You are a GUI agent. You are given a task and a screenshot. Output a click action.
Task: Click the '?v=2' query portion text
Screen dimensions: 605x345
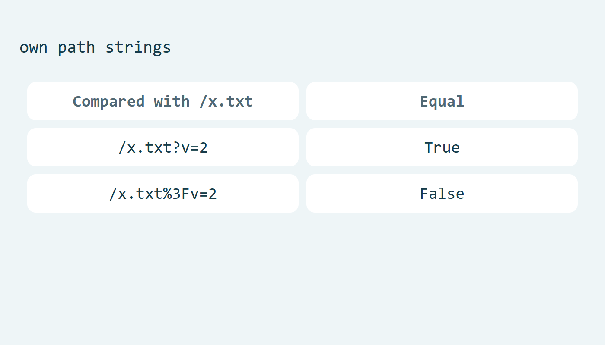[x=190, y=147]
